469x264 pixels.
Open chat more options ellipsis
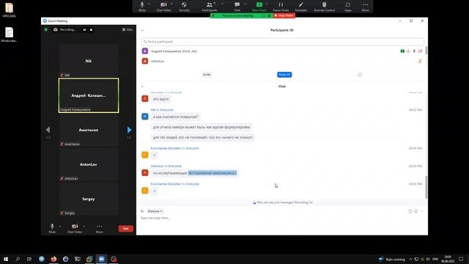pos(422,211)
